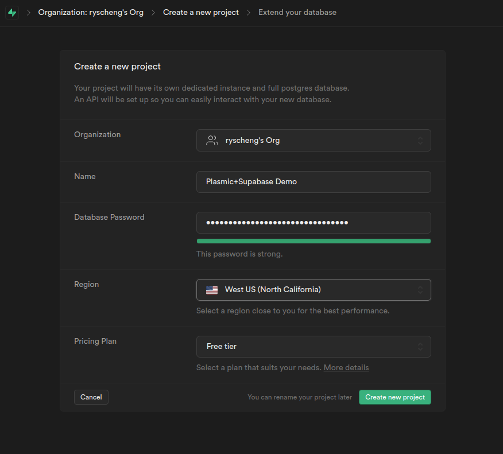Select the "Create a new project" breadcrumb

pos(200,13)
